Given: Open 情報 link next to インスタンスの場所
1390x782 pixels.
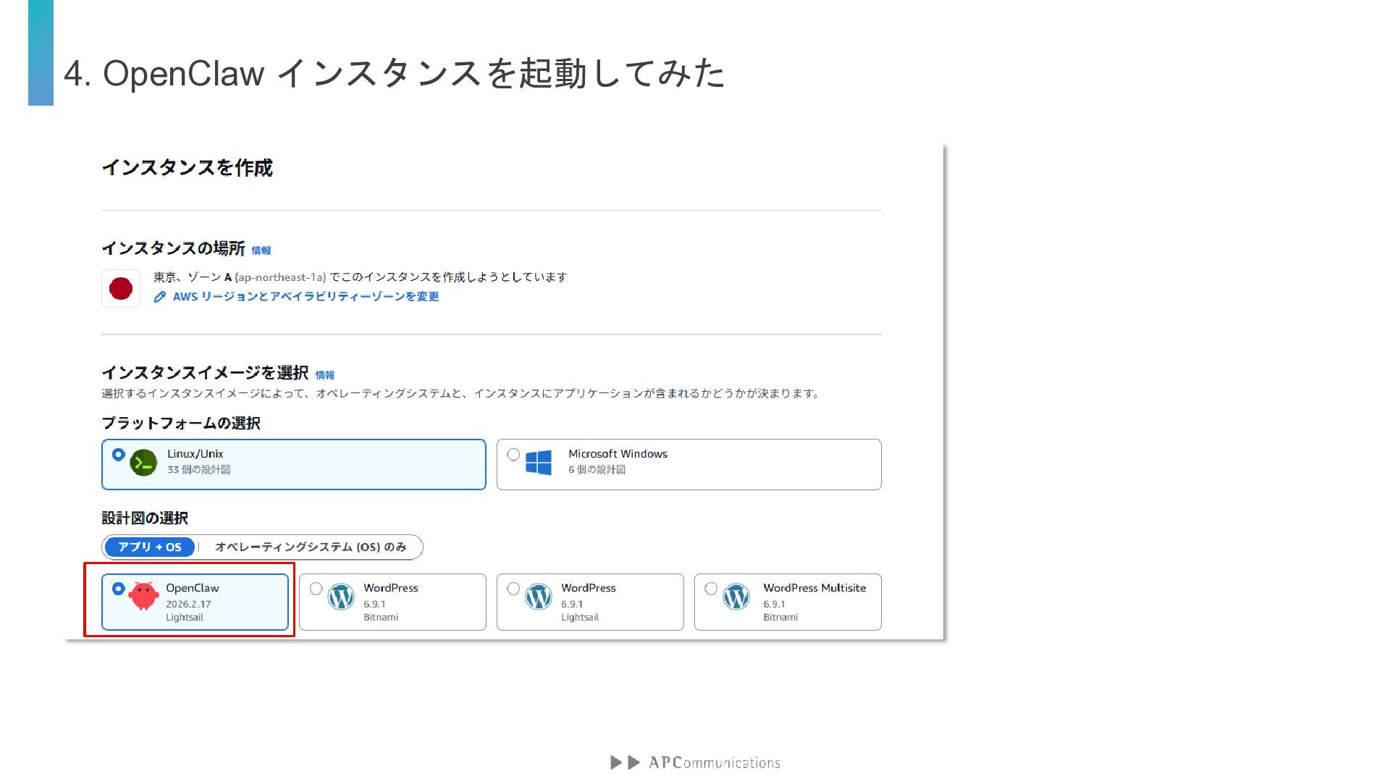Looking at the screenshot, I should pos(261,251).
